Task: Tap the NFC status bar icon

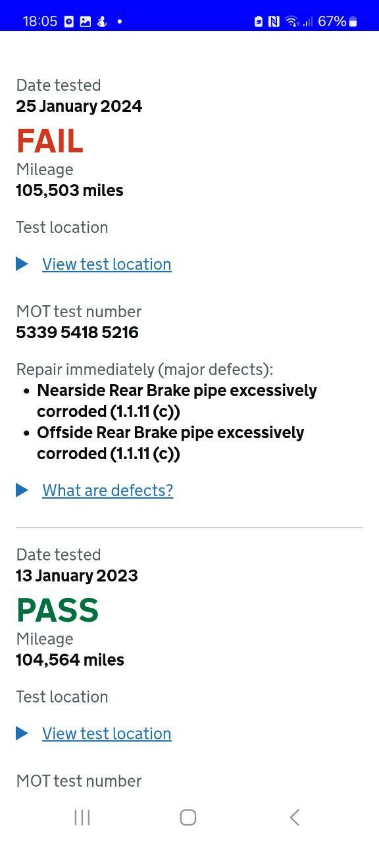Action: (274, 21)
